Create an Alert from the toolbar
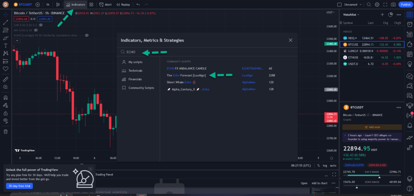 coord(106,4)
